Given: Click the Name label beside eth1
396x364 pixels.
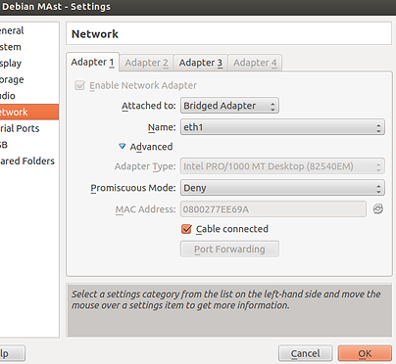Looking at the screenshot, I should [162, 127].
